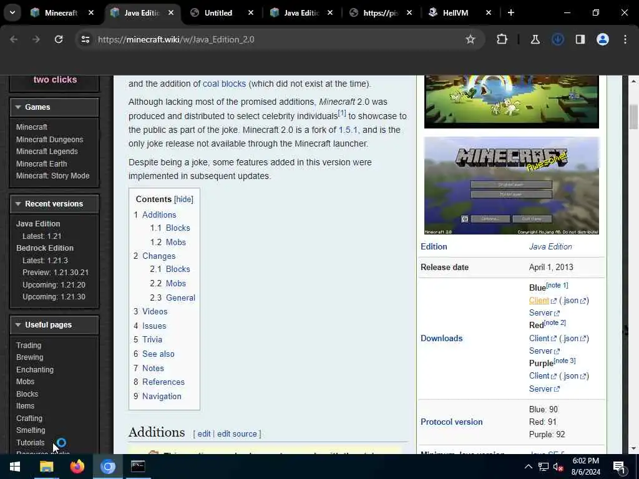Go back using the browser back arrow
The image size is (639, 479).
coord(14,39)
